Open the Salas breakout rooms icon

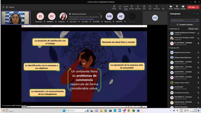150,7
